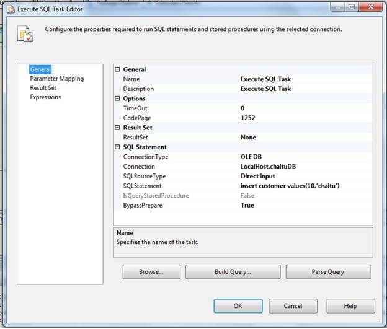Collapse the General property section

pos(118,69)
